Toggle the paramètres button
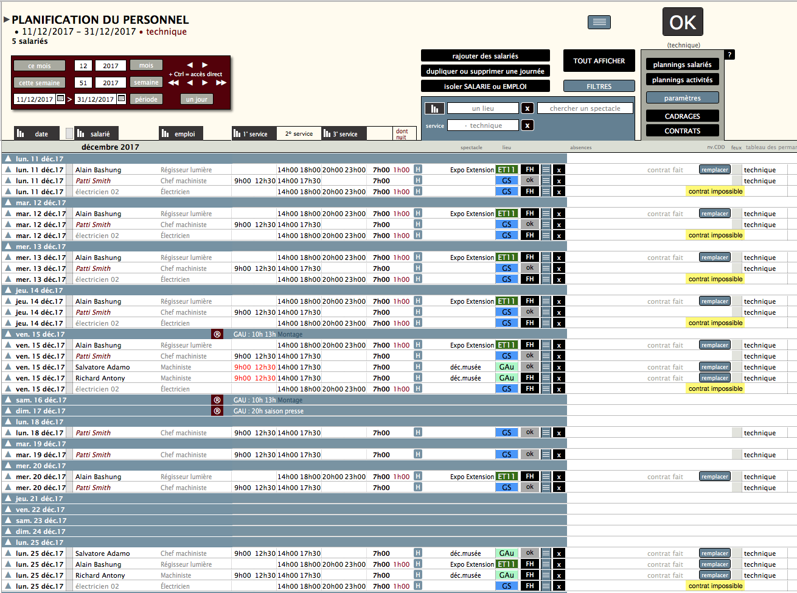 [682, 98]
